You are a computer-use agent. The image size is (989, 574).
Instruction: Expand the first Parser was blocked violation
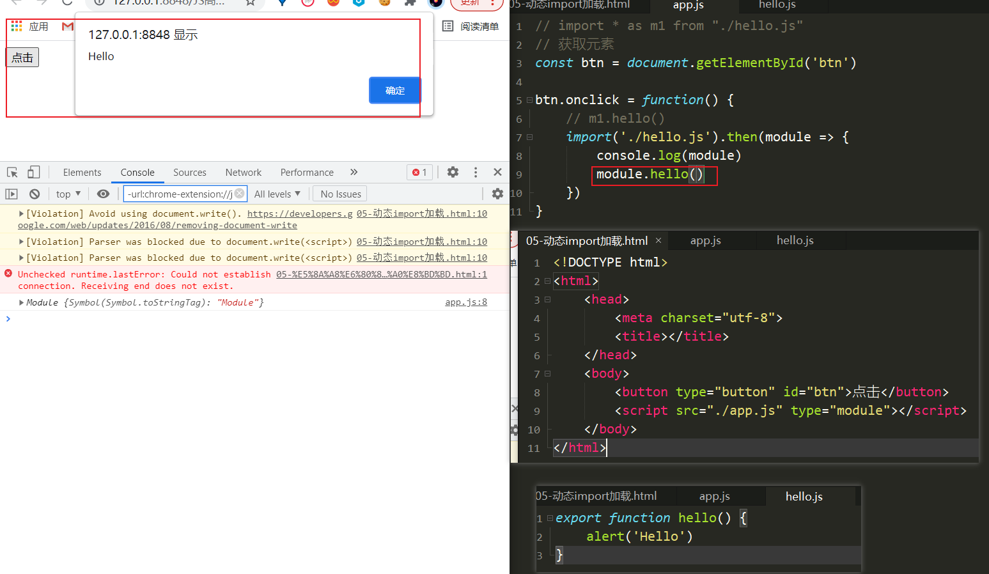point(21,242)
